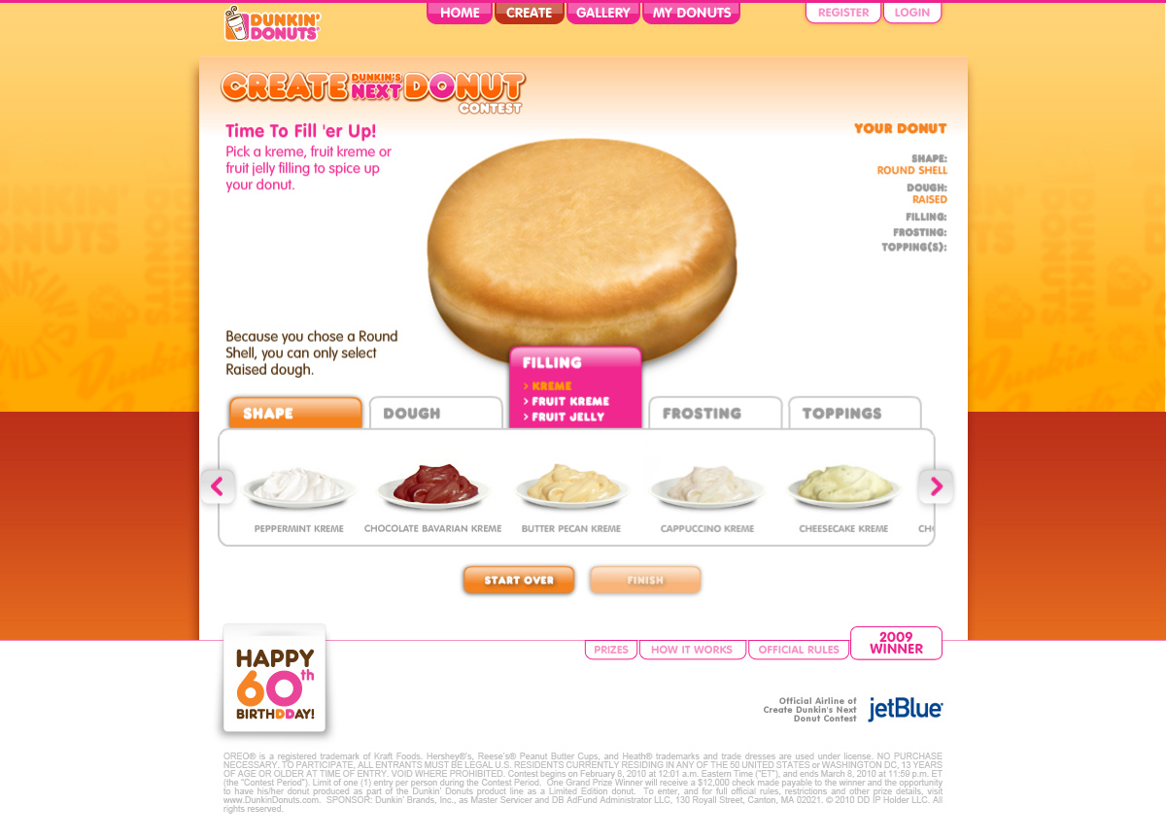Click the jetBlue logo
The width and height of the screenshot is (1166, 838).
point(906,709)
